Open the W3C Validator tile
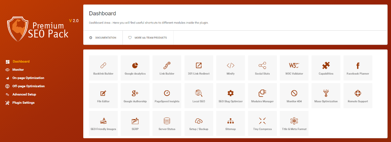 294,68
